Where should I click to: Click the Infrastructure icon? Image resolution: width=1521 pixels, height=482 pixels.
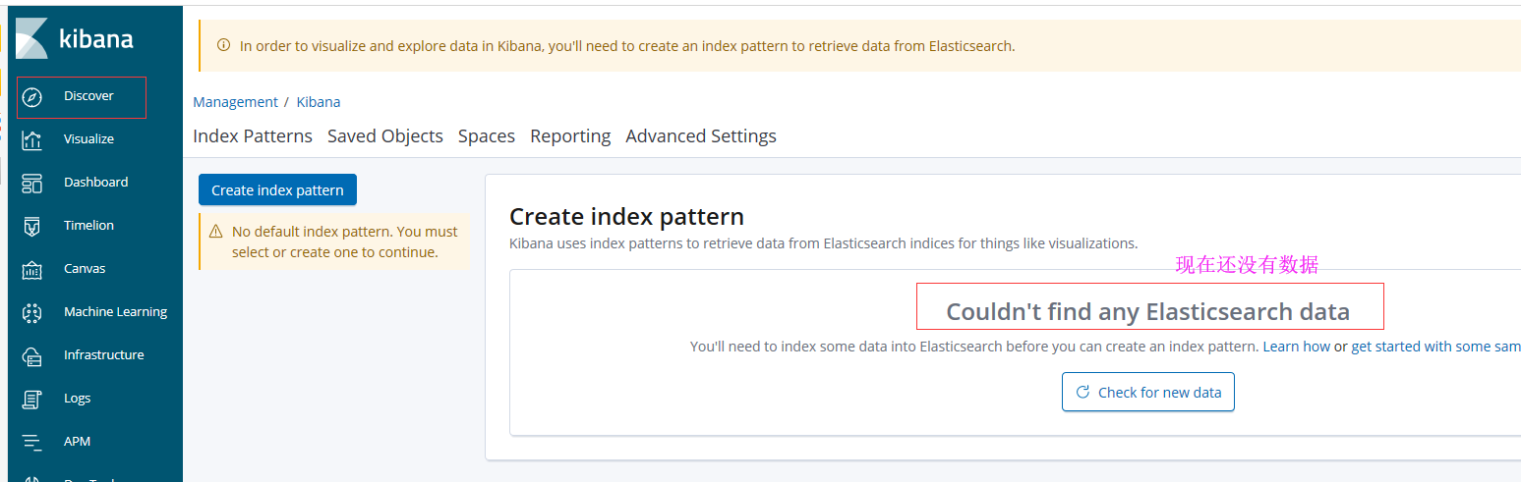pyautogui.click(x=31, y=355)
